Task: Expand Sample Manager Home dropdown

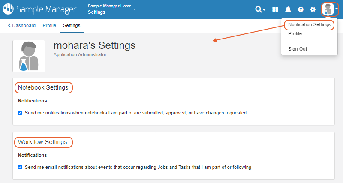Action: [135, 9]
